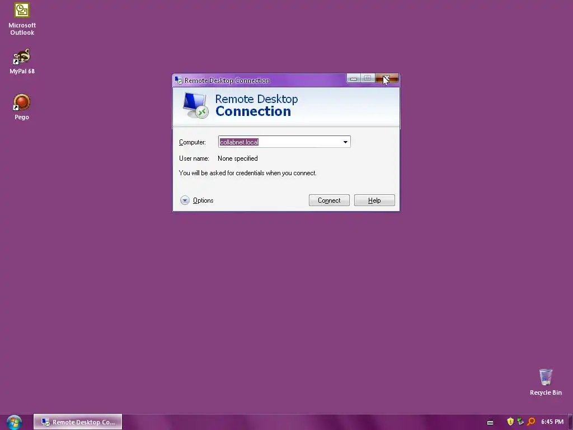573x430 pixels.
Task: Click the yellow security shield tray icon
Action: coord(510,422)
